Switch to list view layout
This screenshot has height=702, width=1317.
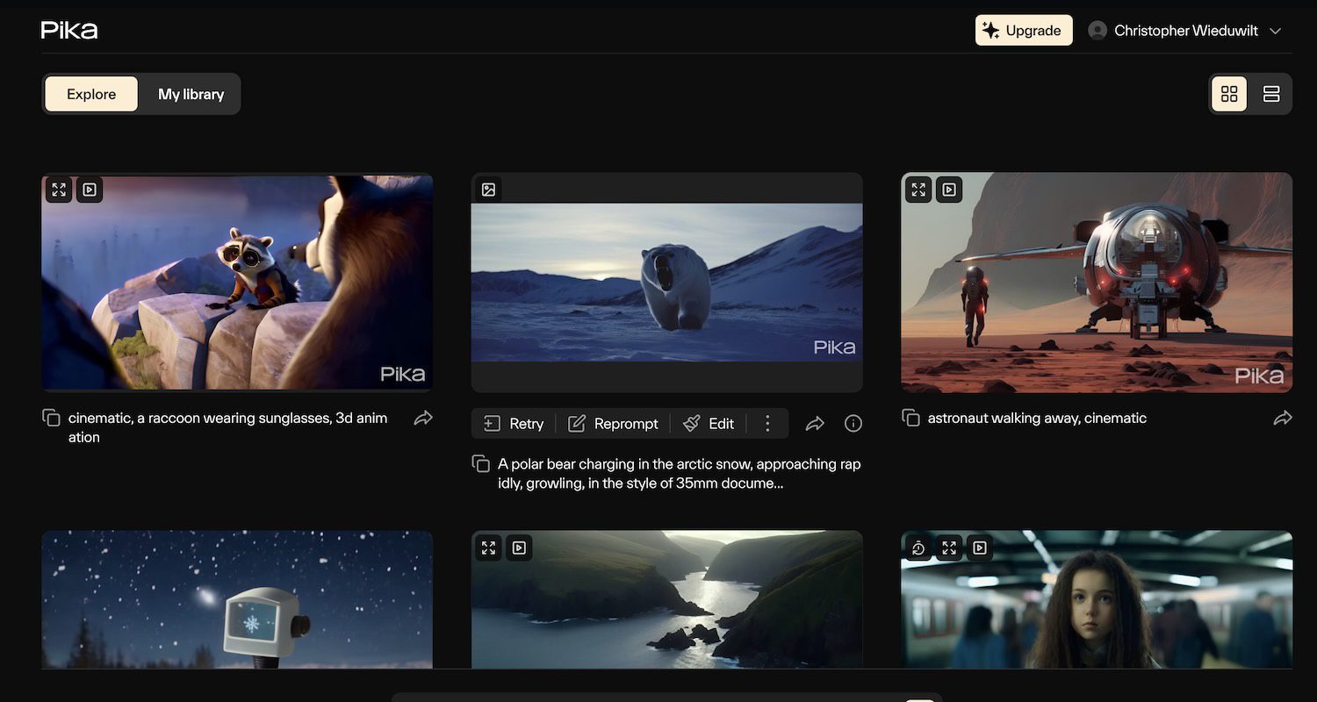1270,94
